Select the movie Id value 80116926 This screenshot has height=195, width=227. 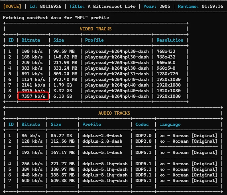click(x=51, y=6)
